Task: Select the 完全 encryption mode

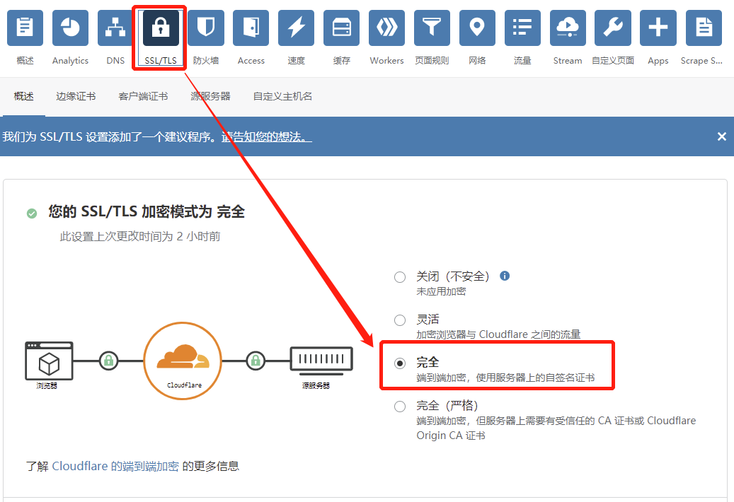Action: click(400, 363)
